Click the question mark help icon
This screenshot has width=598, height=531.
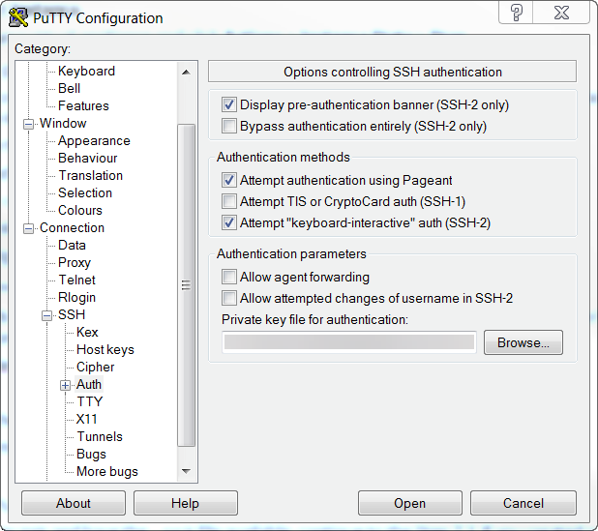click(517, 13)
